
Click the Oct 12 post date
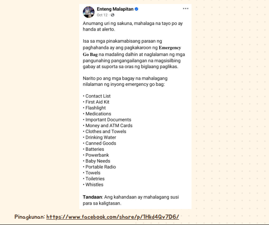[102, 15]
